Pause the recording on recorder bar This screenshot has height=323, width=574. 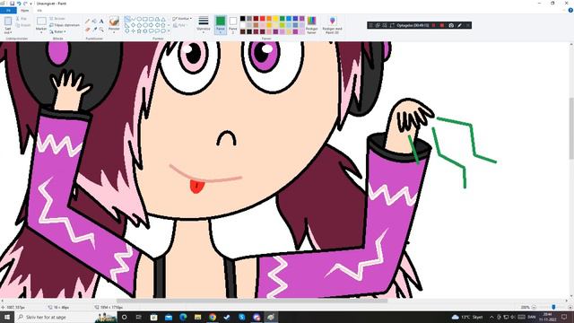click(434, 25)
